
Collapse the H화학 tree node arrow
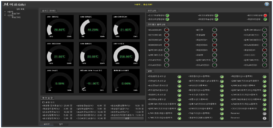(5, 12)
